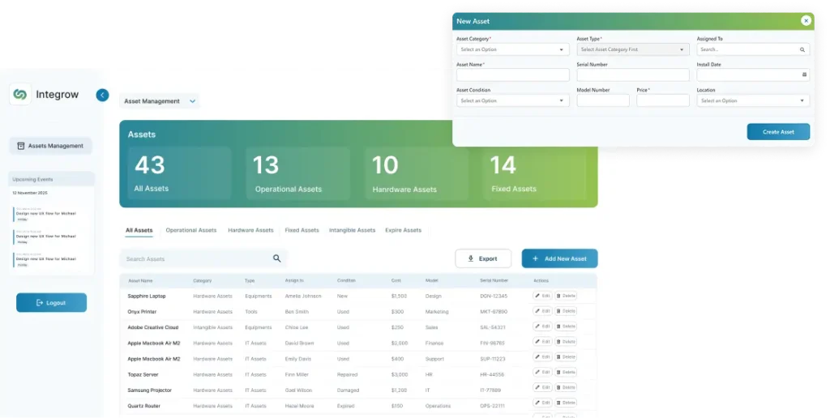The height and width of the screenshot is (418, 830).
Task: Close the New Asset dialog
Action: point(806,21)
